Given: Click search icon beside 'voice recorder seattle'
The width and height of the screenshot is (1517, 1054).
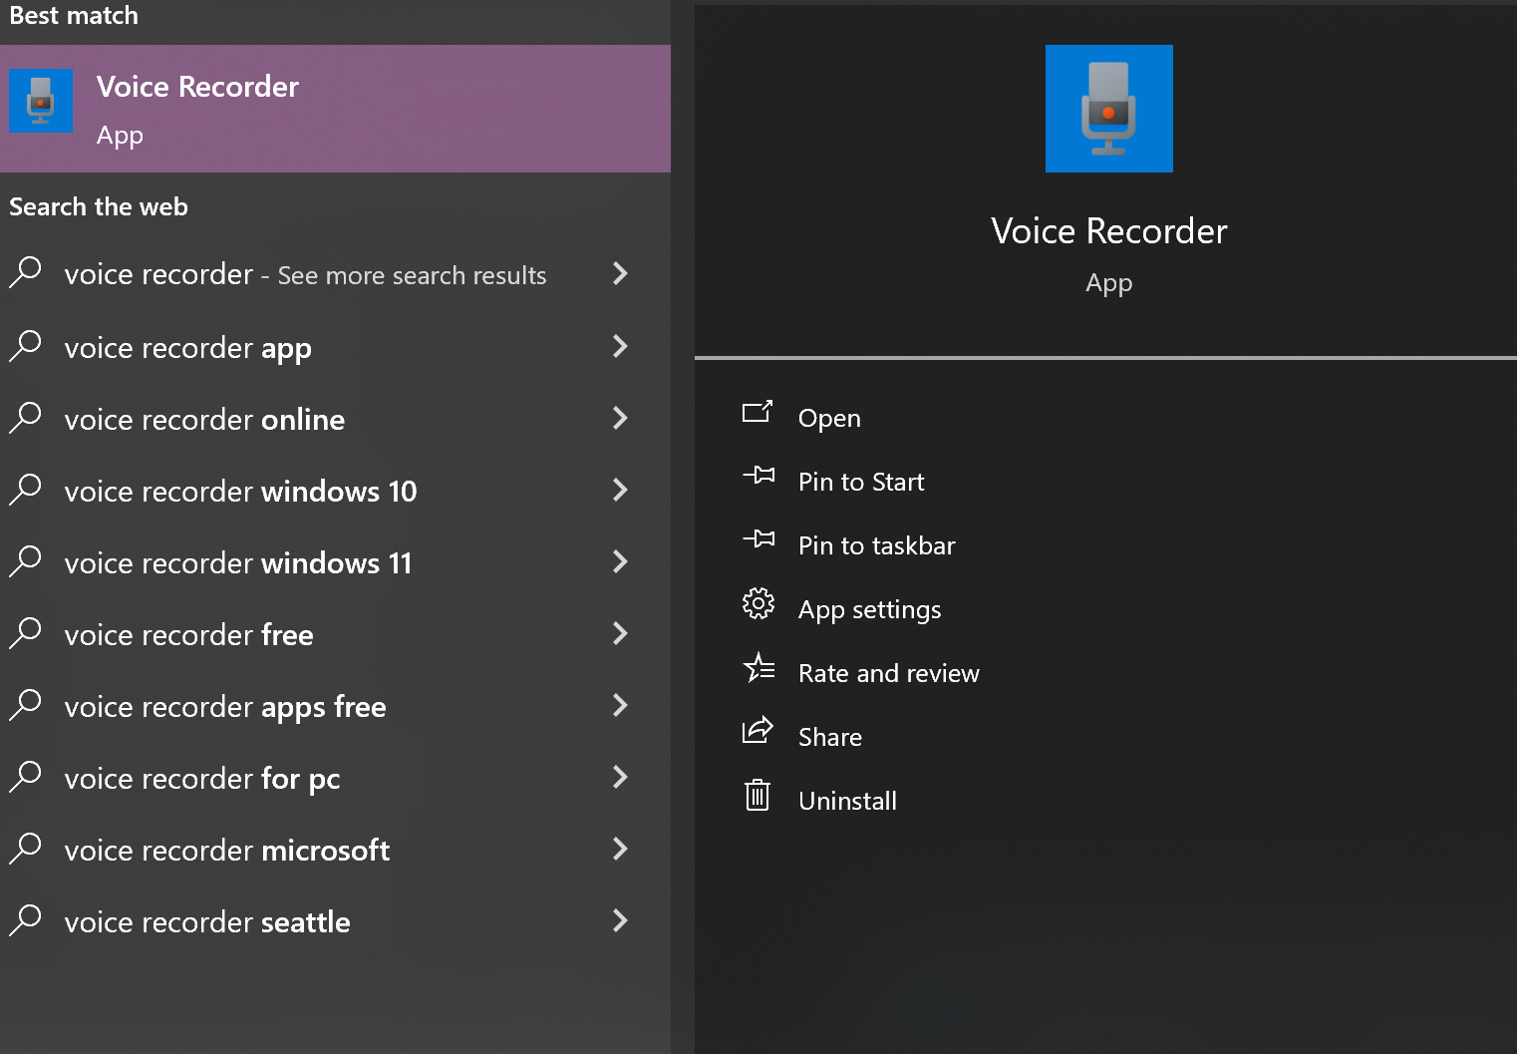Looking at the screenshot, I should [x=26, y=920].
